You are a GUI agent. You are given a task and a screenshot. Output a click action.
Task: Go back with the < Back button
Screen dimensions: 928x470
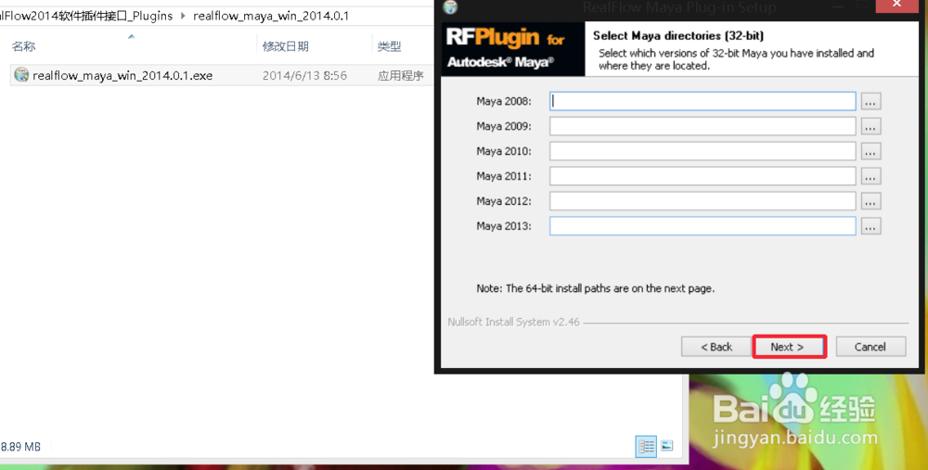(x=716, y=347)
